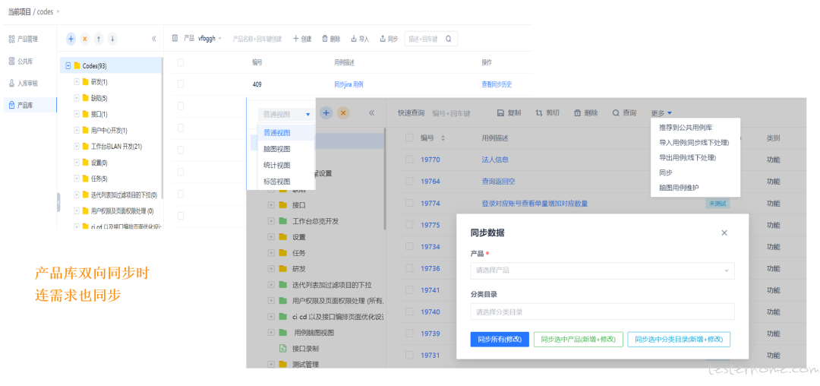Screen dimensions: 820x386
Task: Click the 同步选中分类目录(新增+修改) button
Action: [x=679, y=339]
